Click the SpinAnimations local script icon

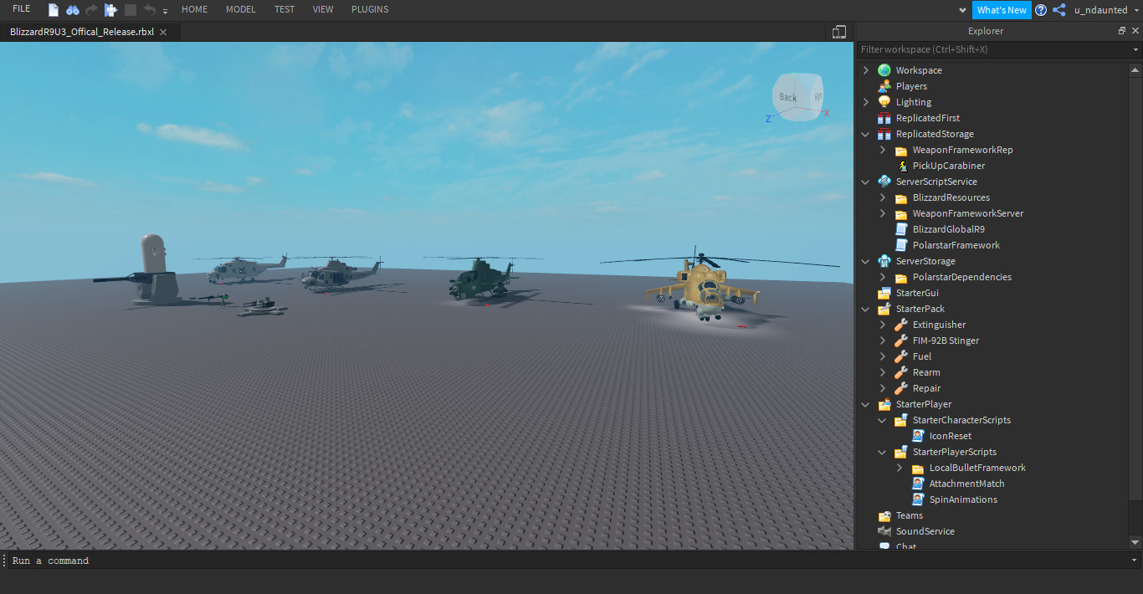click(918, 499)
